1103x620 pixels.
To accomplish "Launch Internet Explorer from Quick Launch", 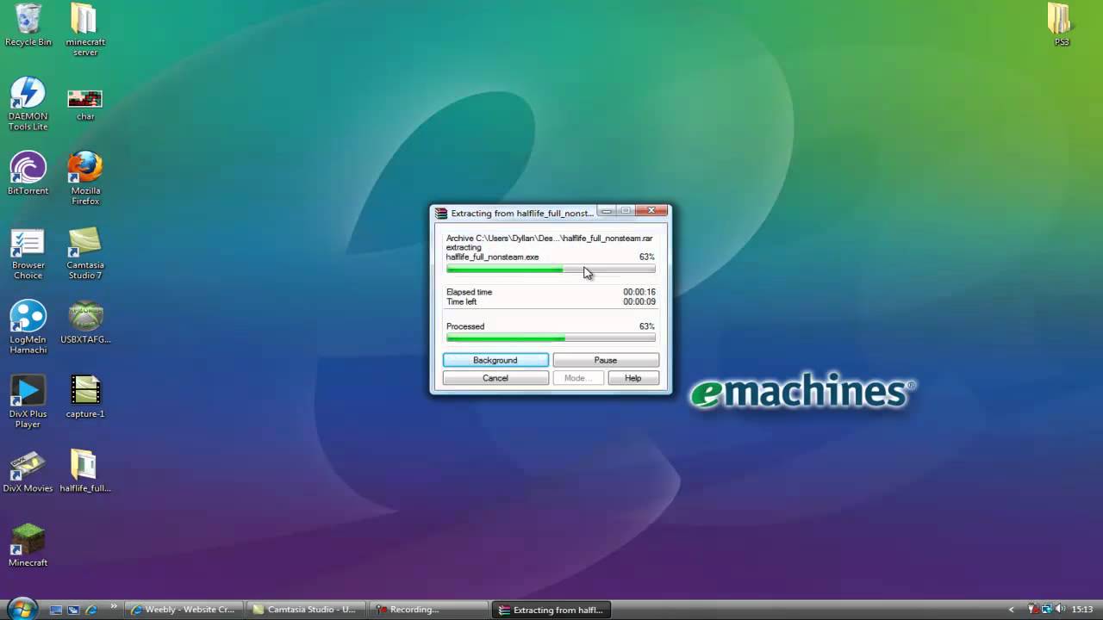I will pyautogui.click(x=91, y=610).
